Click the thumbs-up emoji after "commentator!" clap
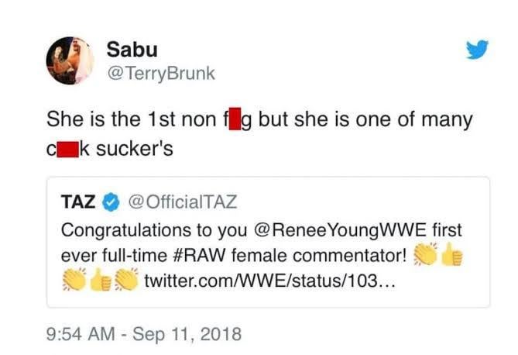 pyautogui.click(x=452, y=255)
